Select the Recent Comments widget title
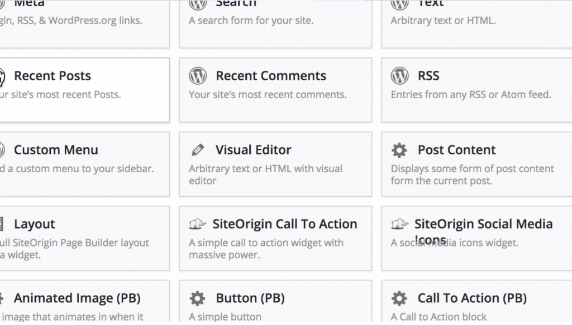The image size is (572, 325). [271, 76]
